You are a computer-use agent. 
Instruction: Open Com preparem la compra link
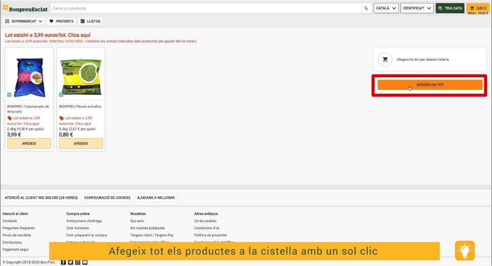tap(86, 235)
